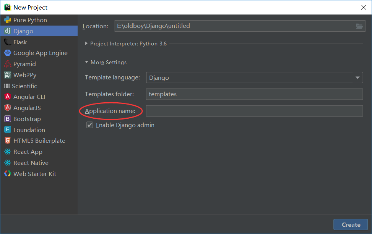Choose the React Native icon
This screenshot has height=234, width=372.
[x=8, y=163]
